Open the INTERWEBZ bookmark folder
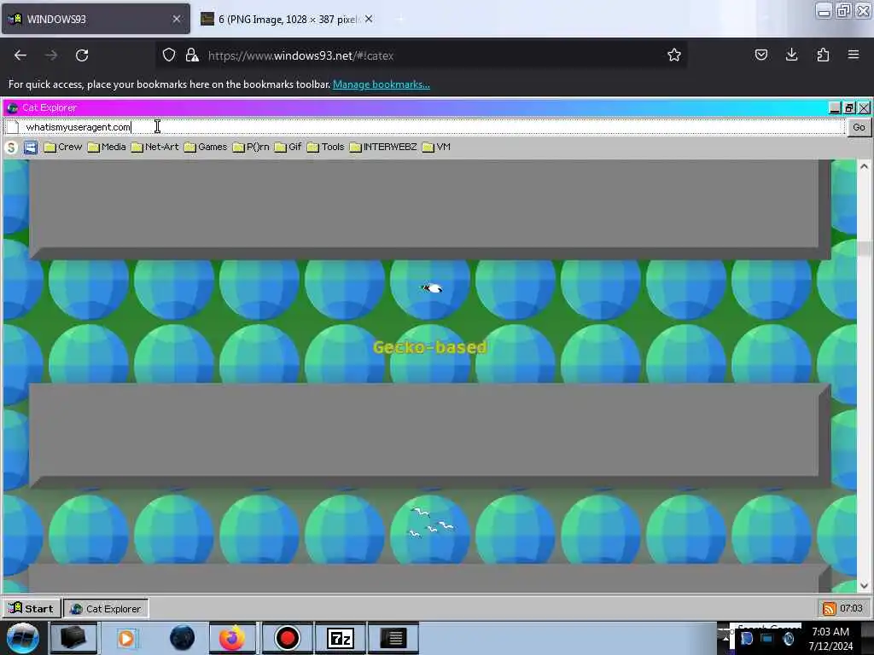 pos(383,147)
